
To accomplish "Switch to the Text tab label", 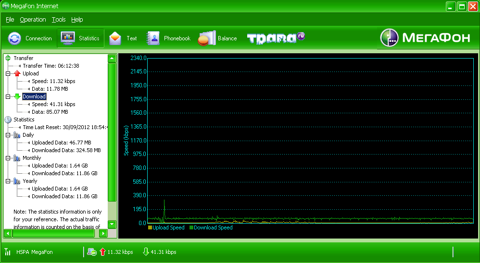I will tap(132, 38).
